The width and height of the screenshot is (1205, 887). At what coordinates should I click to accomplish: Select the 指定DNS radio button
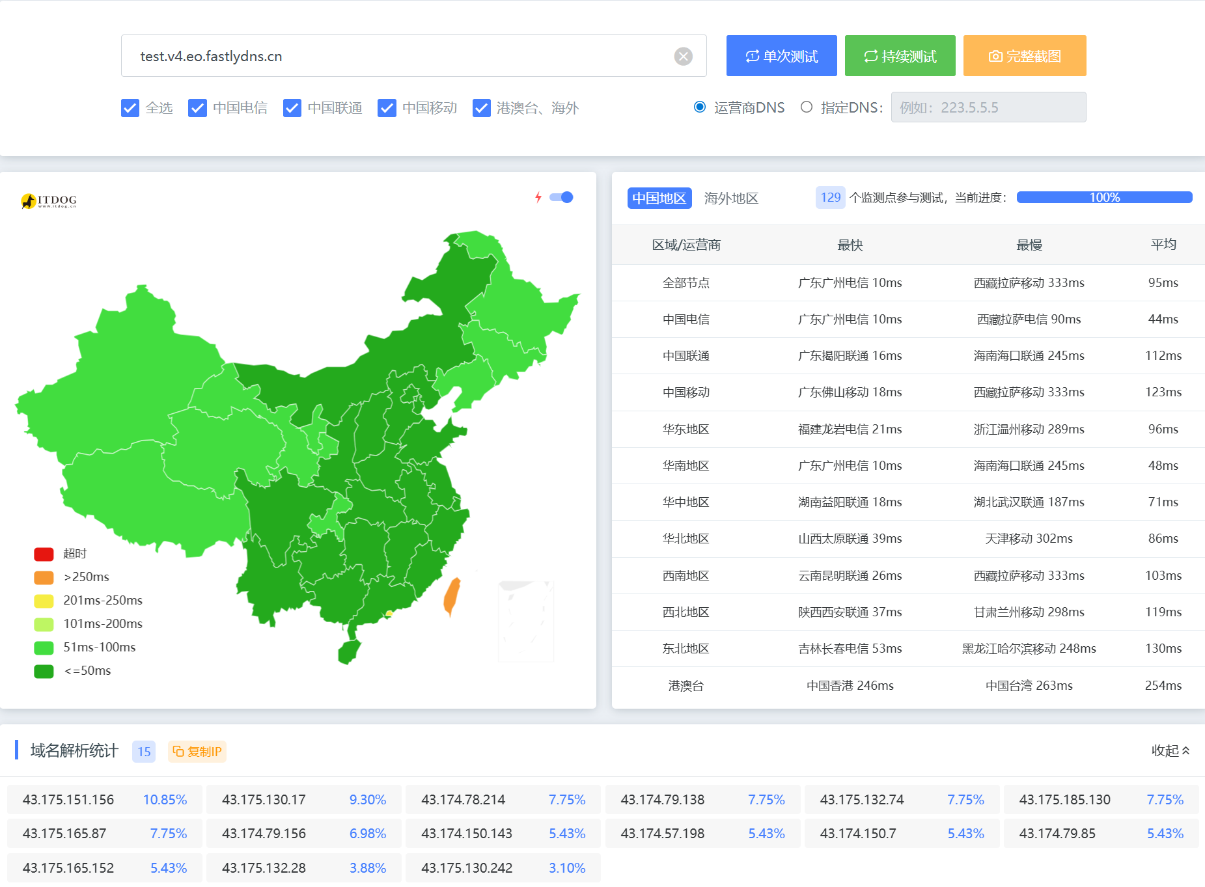(807, 107)
